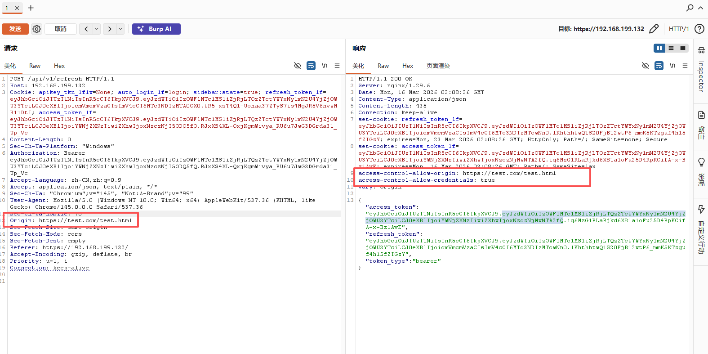Add a new Repeater tab
708x354 pixels.
31,8
